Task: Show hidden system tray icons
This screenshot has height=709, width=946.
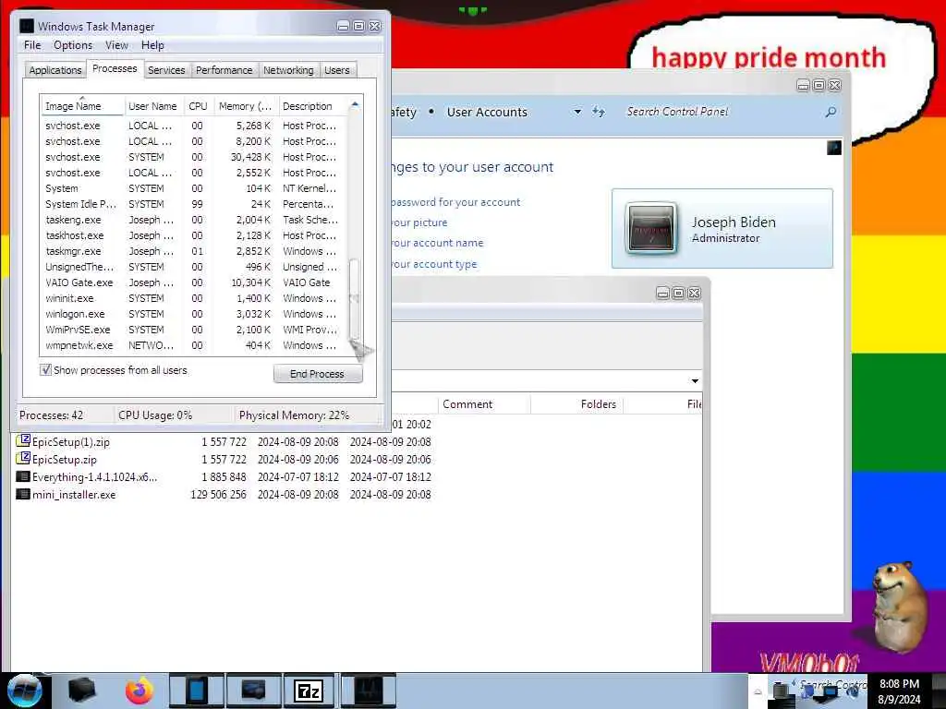Action: coord(758,691)
